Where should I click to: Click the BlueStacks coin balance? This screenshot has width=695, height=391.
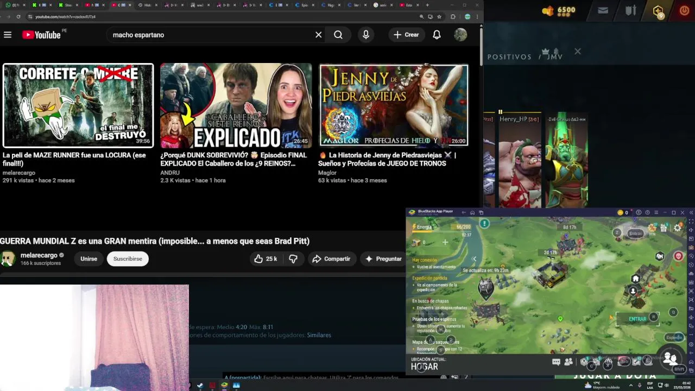coord(623,212)
